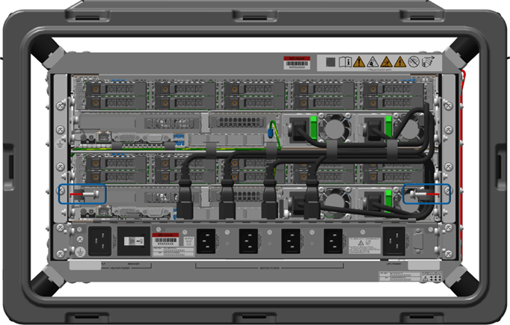Viewport: 510px width, 325px height.
Task: Click the case's left side handle
Action: coord(8,167)
